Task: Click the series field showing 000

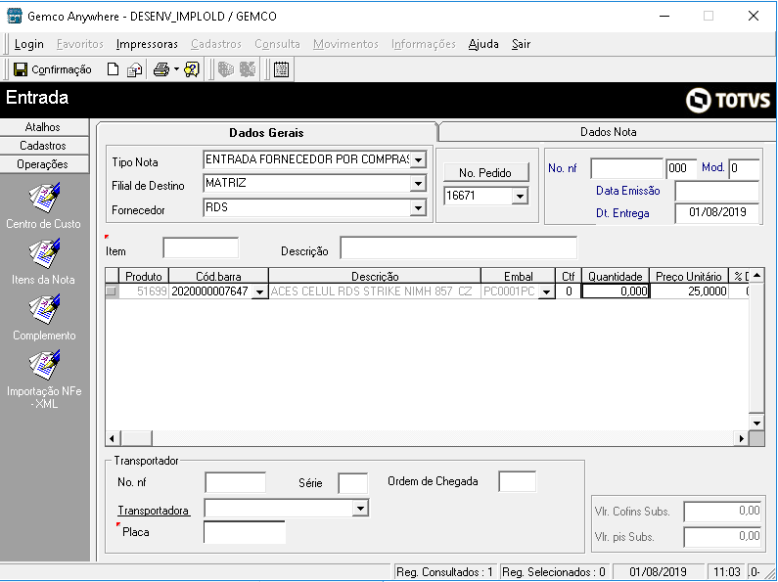Action: pyautogui.click(x=681, y=168)
